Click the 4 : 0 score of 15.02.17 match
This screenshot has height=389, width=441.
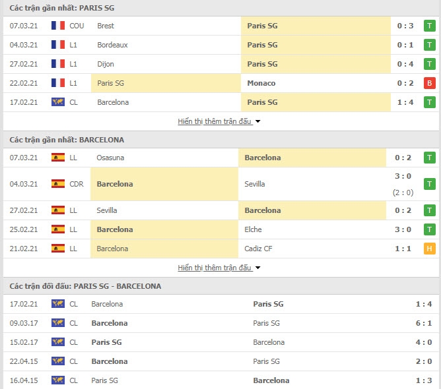424,342
